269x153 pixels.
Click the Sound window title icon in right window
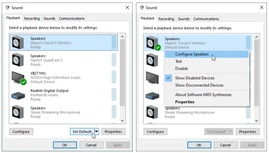tap(141, 8)
